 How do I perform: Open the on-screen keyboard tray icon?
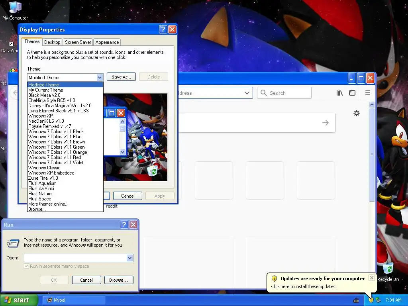coord(356,300)
